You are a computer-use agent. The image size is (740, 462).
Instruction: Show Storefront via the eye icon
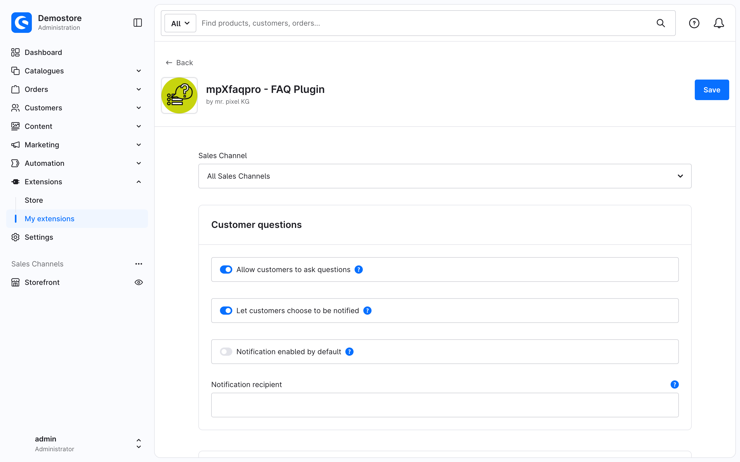click(x=138, y=282)
